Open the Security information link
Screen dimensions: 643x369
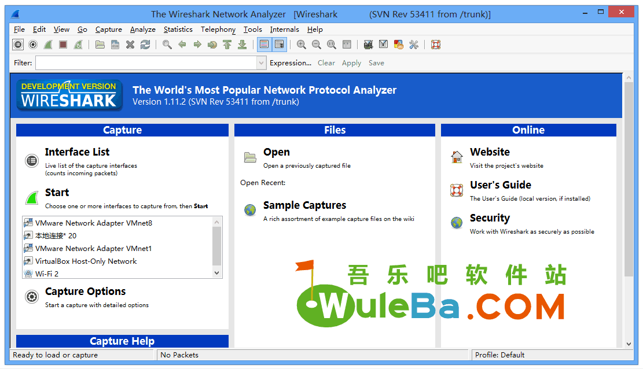point(490,218)
